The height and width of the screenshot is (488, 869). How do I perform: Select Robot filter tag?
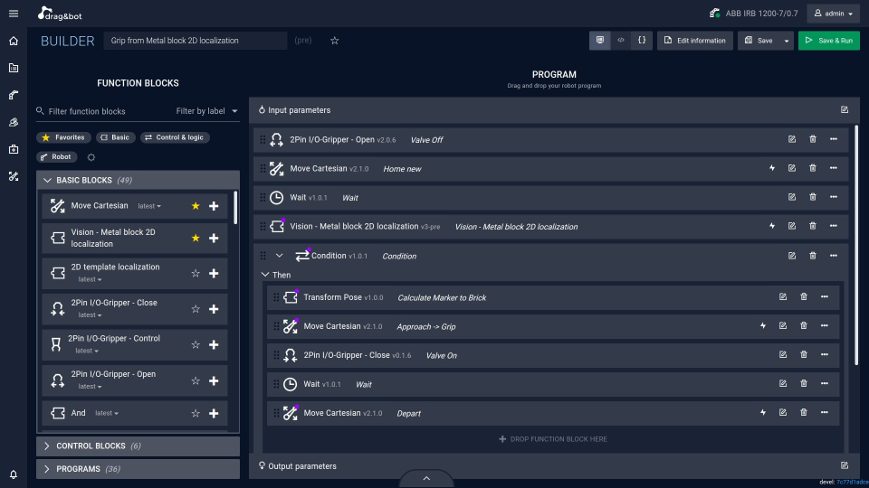pos(56,157)
